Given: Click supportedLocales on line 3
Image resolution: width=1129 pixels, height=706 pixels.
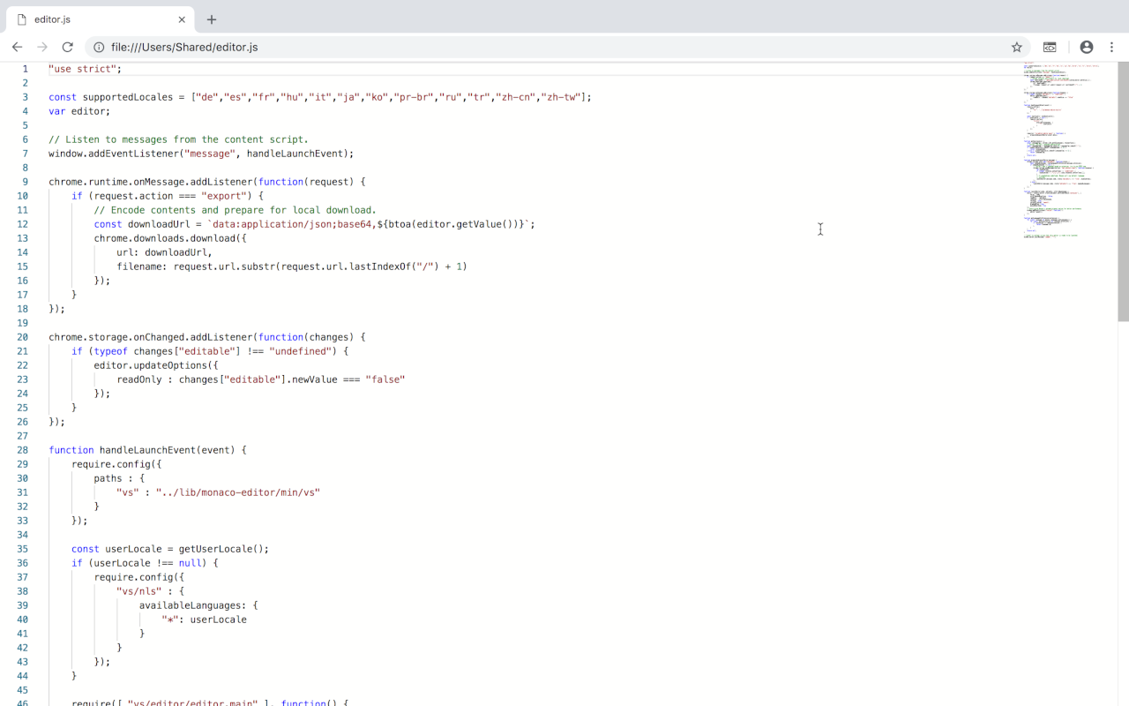Looking at the screenshot, I should coord(131,97).
